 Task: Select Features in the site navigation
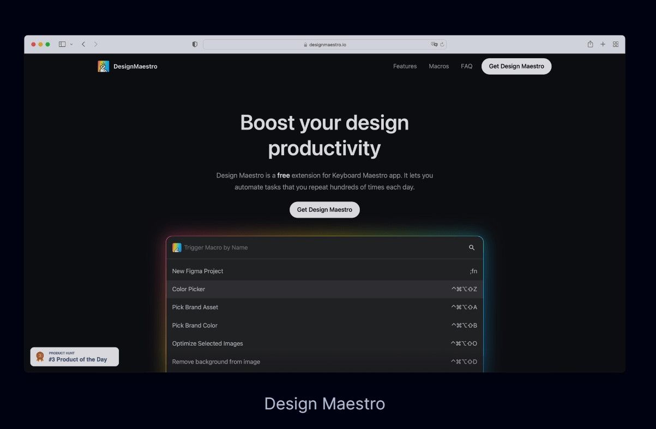click(x=405, y=66)
